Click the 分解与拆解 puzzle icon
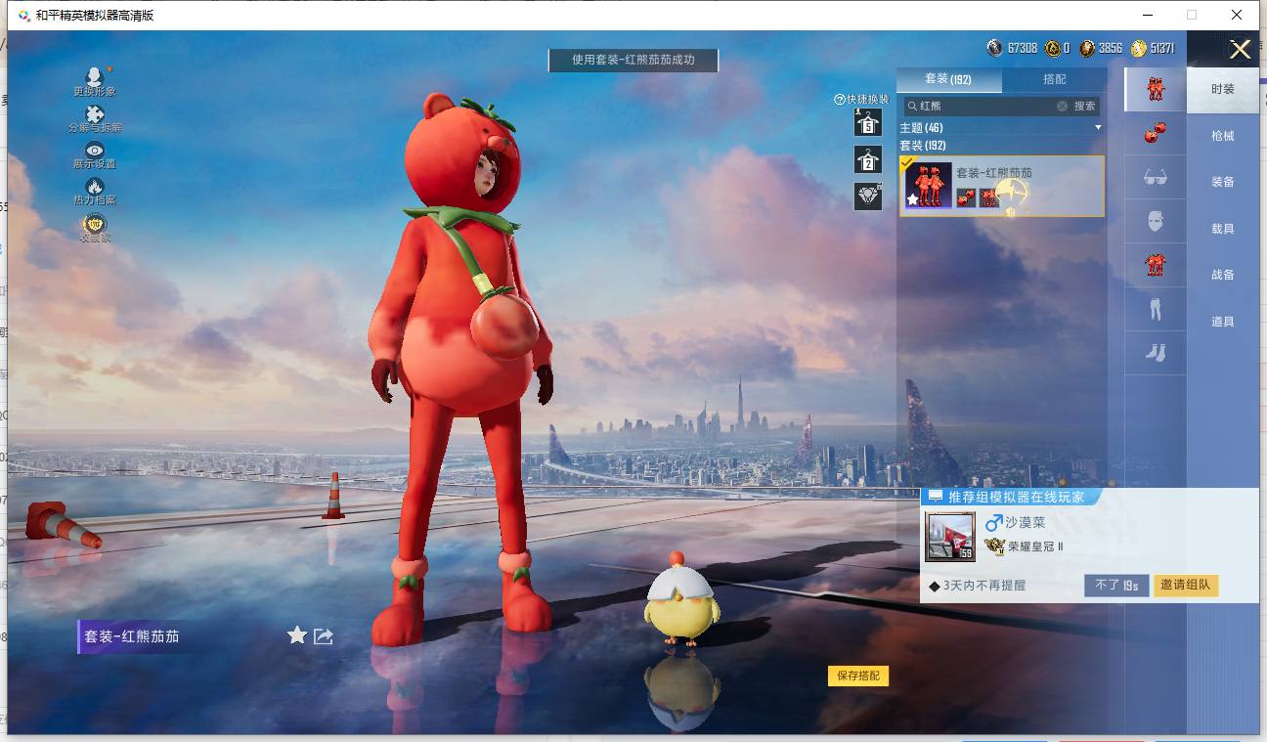Screen dimensions: 1267x742 (95, 114)
